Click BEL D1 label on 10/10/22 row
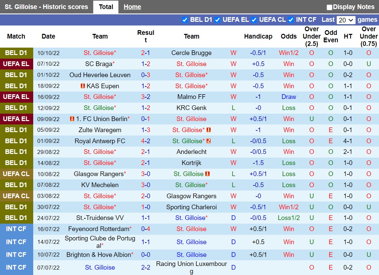 click(x=16, y=53)
